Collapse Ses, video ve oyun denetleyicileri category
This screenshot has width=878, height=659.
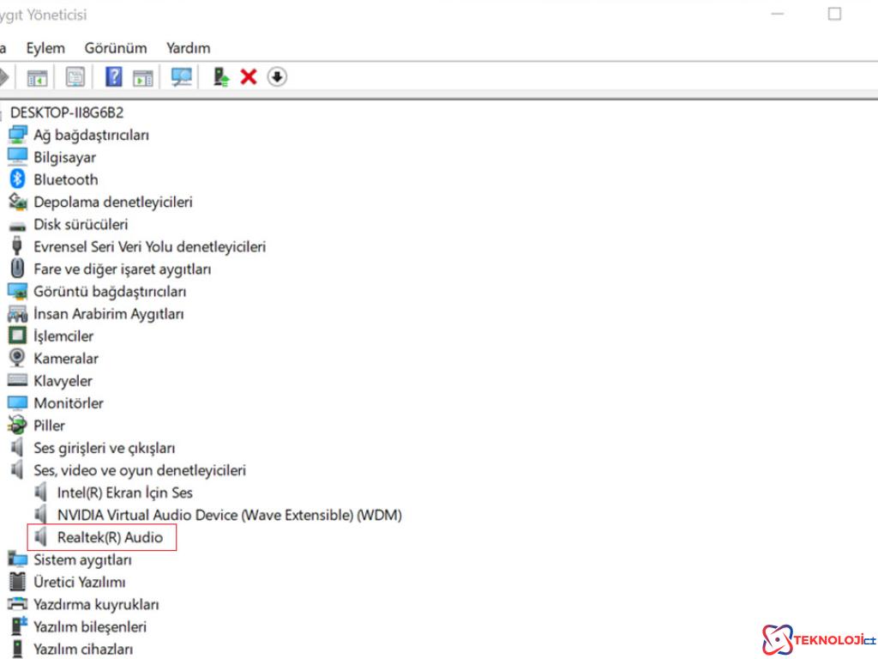click(139, 470)
